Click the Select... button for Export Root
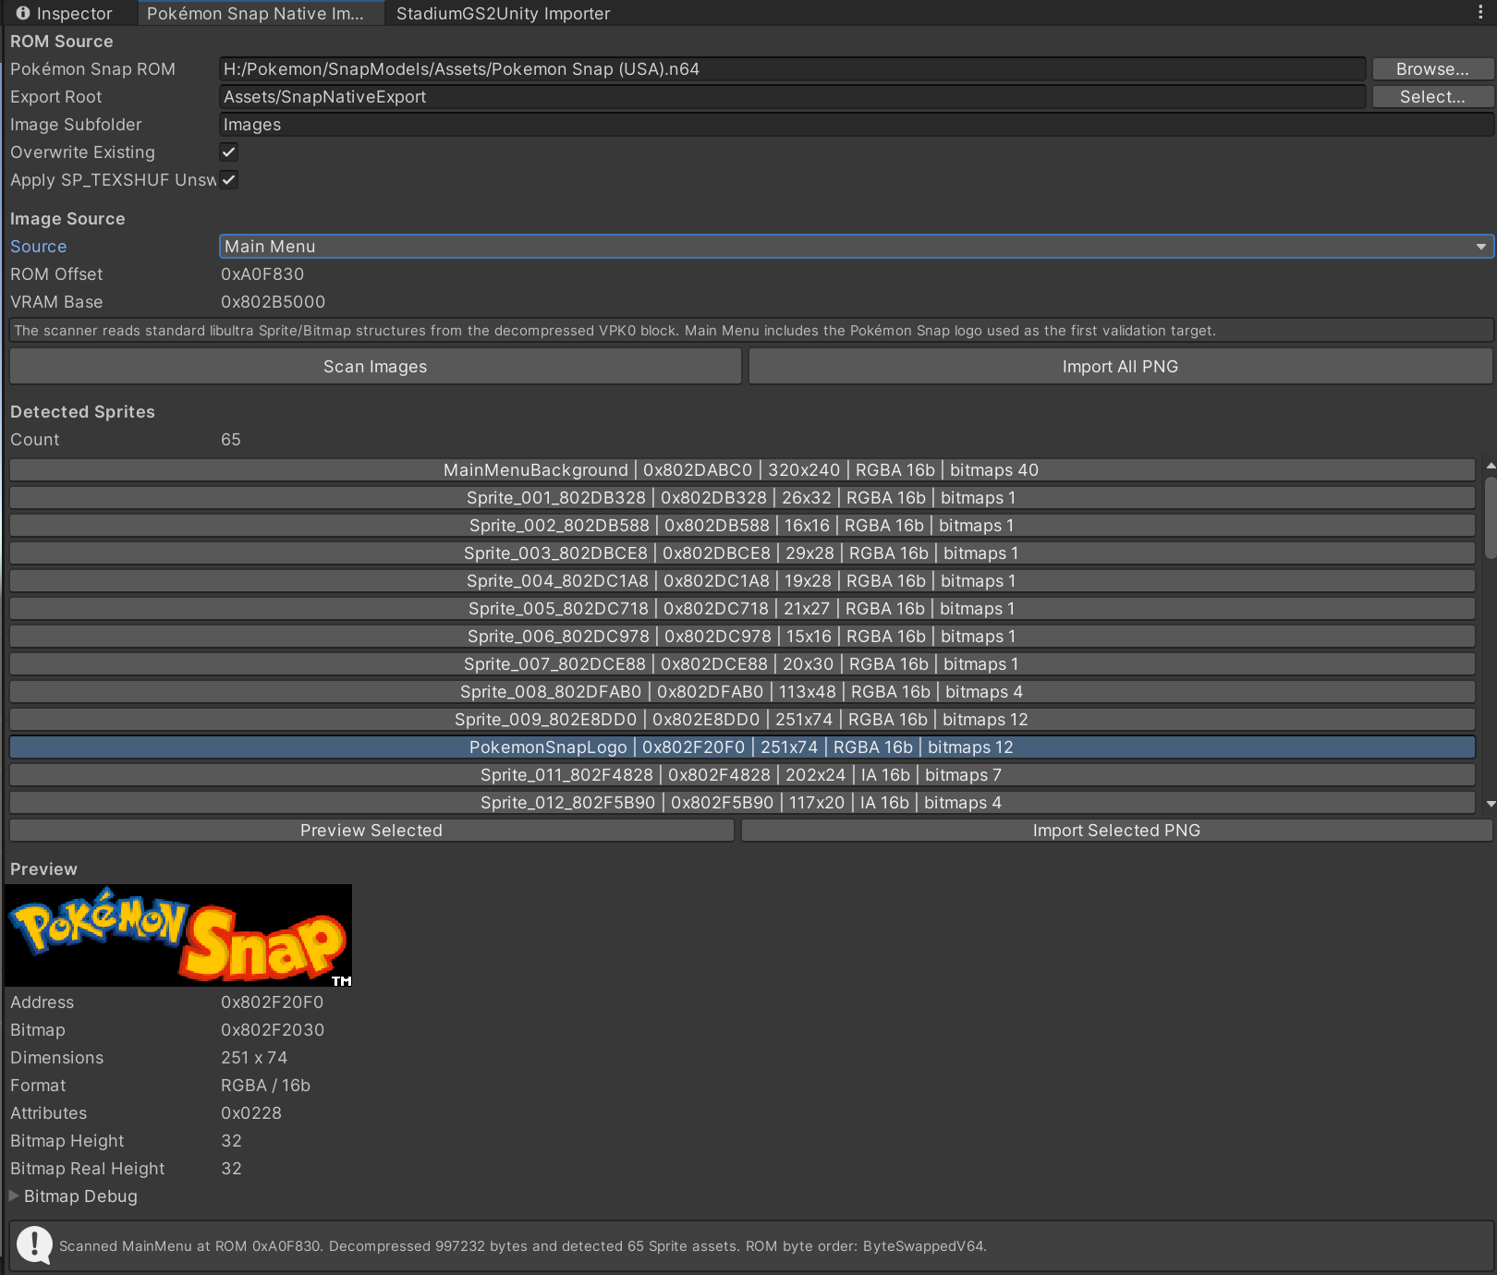Screen dimensions: 1497x1275 (1432, 97)
